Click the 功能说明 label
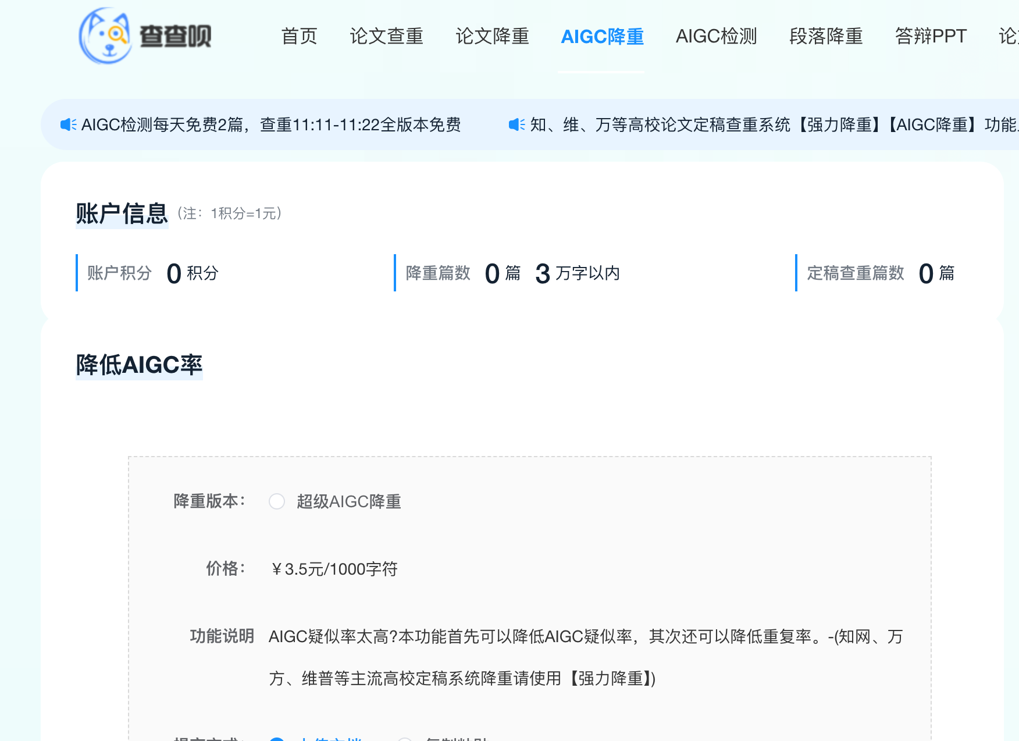Screen dimensions: 1019x741 (222, 636)
